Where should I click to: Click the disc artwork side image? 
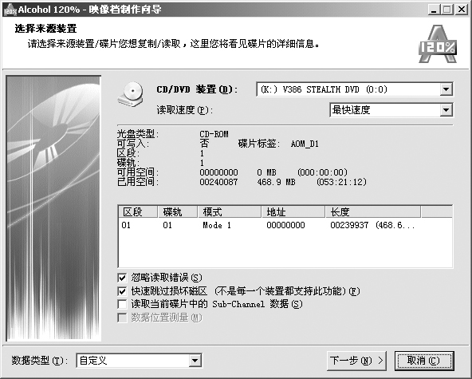click(53, 208)
